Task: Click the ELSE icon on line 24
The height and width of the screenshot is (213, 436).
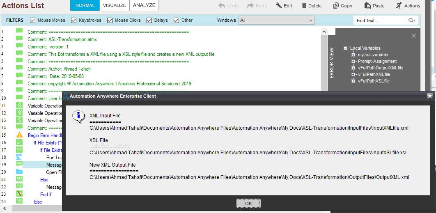Action: [19, 201]
